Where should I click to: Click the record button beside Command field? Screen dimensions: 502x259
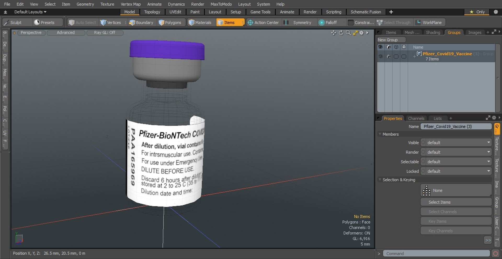tap(495, 254)
